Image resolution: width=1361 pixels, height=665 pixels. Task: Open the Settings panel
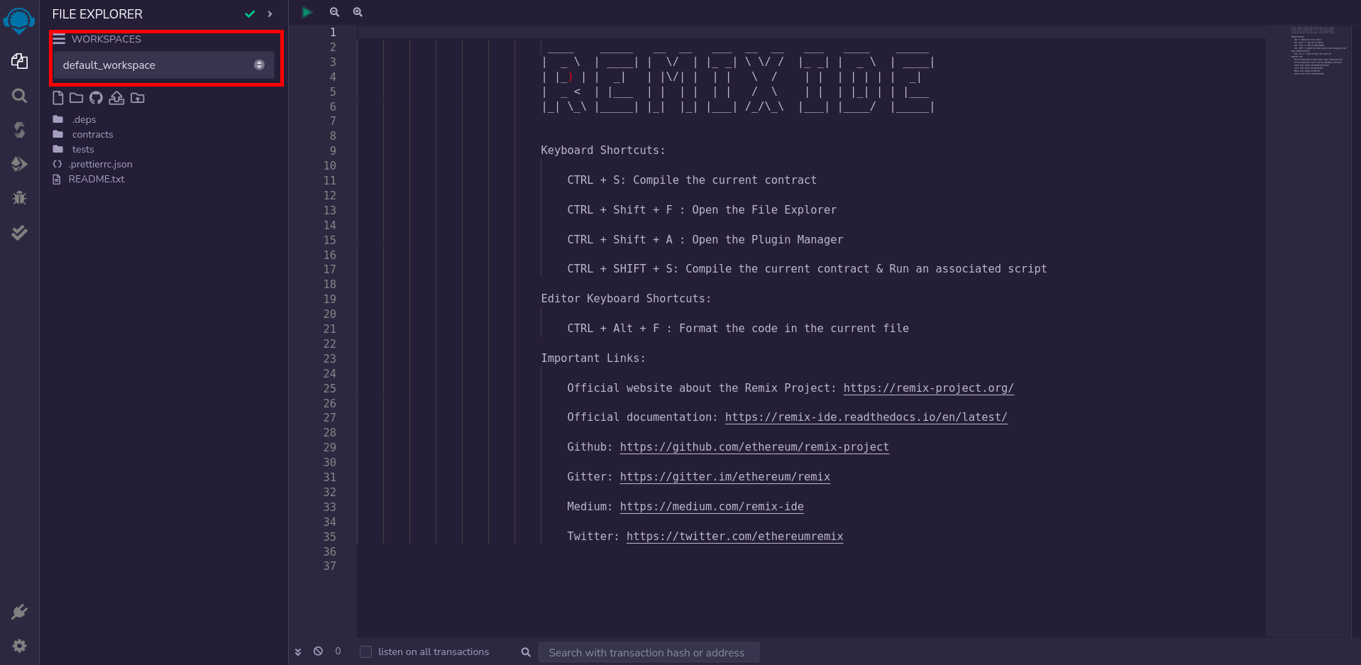click(19, 646)
